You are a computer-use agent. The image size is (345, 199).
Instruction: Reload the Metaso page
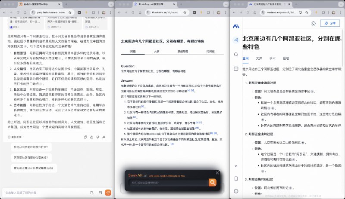point(248,12)
